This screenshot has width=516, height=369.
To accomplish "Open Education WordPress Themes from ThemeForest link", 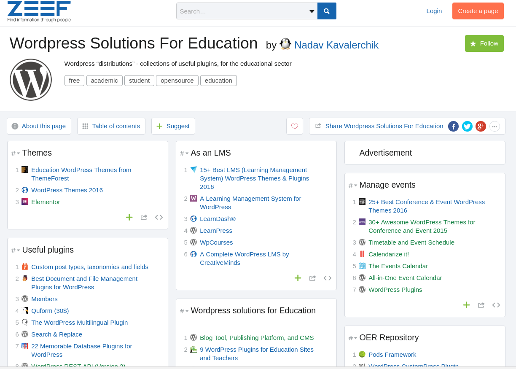I will tap(81, 174).
